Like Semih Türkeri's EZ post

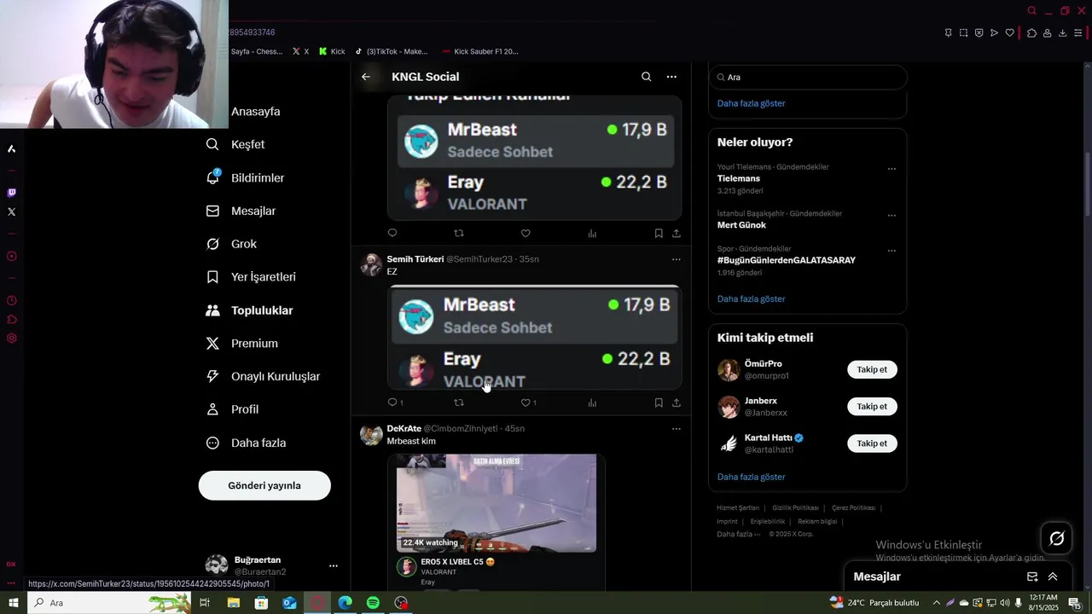[x=526, y=403]
